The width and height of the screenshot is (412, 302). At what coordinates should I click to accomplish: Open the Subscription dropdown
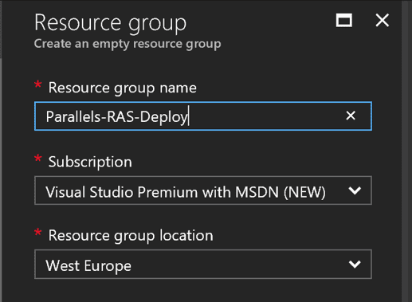pos(203,190)
